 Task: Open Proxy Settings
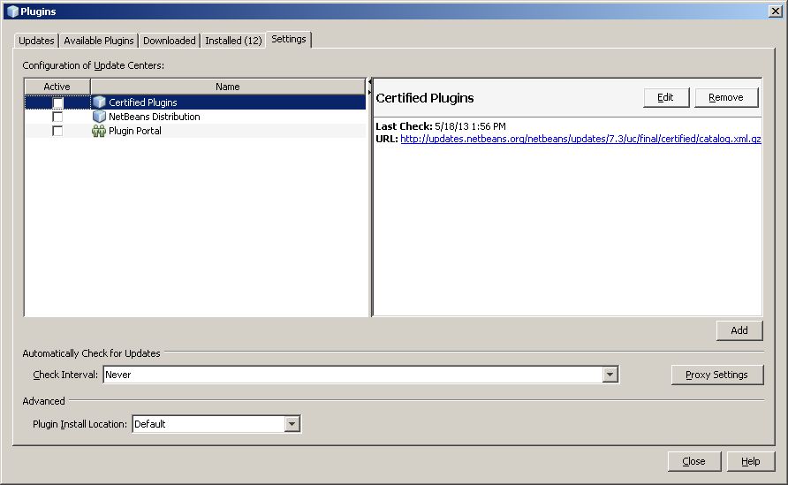click(717, 375)
